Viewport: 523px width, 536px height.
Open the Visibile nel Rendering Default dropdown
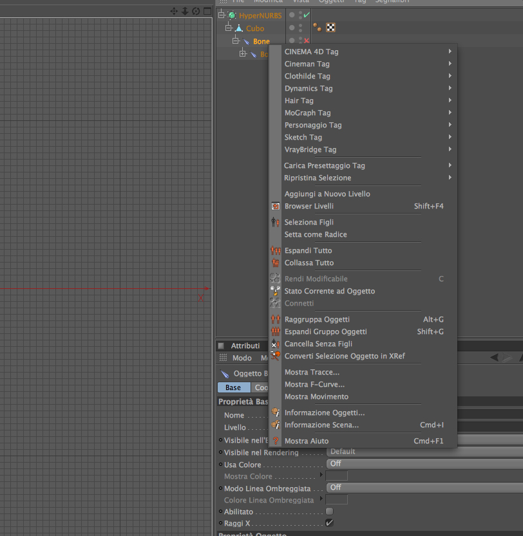click(x=424, y=452)
